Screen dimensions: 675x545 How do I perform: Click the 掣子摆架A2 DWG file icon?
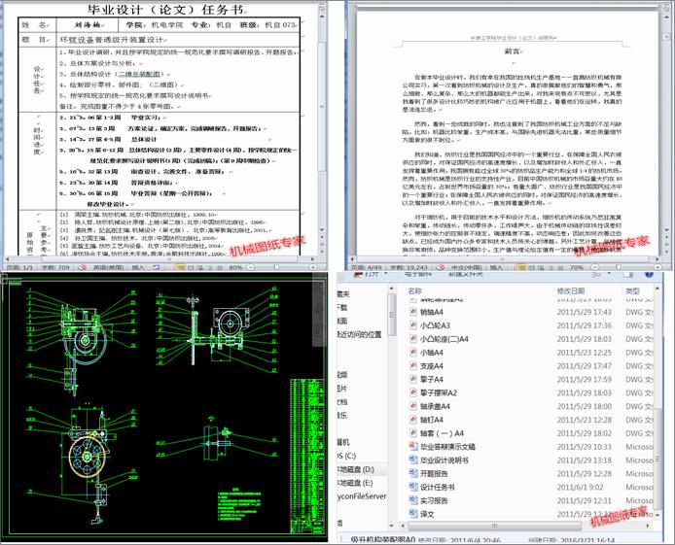(412, 392)
